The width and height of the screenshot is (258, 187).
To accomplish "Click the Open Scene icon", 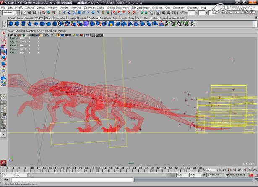I will (30, 13).
